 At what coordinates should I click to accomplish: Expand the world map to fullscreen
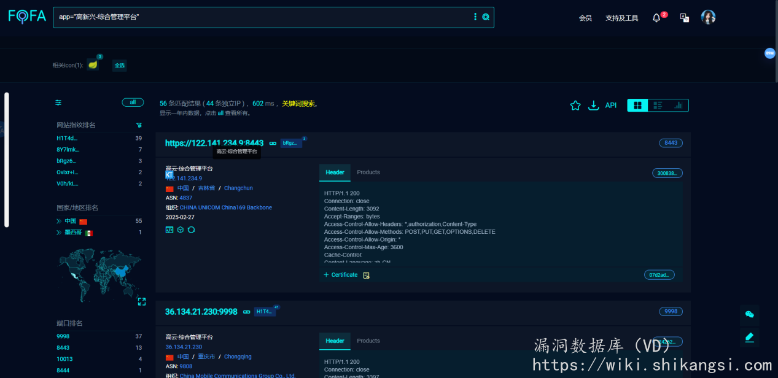[x=142, y=301]
